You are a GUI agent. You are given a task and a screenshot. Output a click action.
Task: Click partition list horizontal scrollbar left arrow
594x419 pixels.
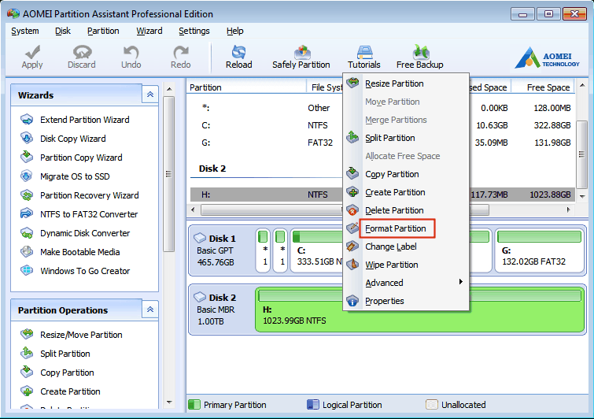pos(193,209)
